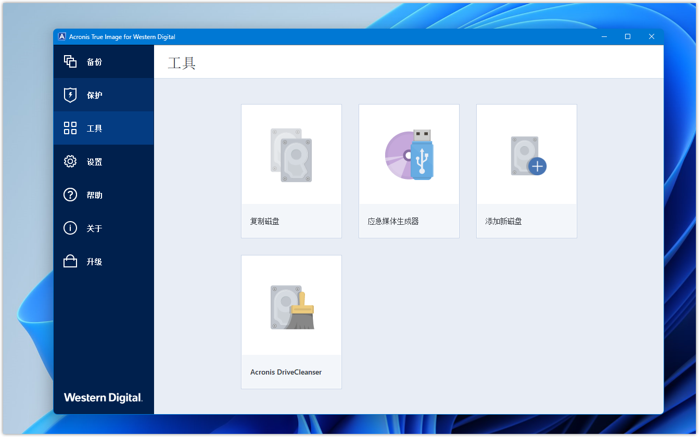Click the USB stick and disc rescue media image
This screenshot has height=437, width=699.
pos(409,155)
